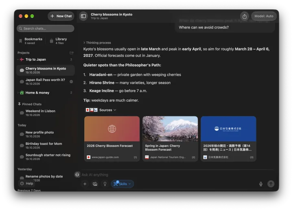Click the new project folder icon
The width and height of the screenshot is (293, 210).
[x=71, y=53]
